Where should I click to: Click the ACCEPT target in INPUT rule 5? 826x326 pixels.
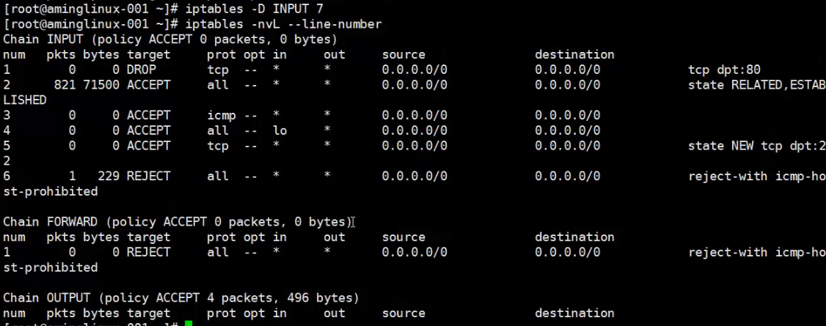[149, 146]
